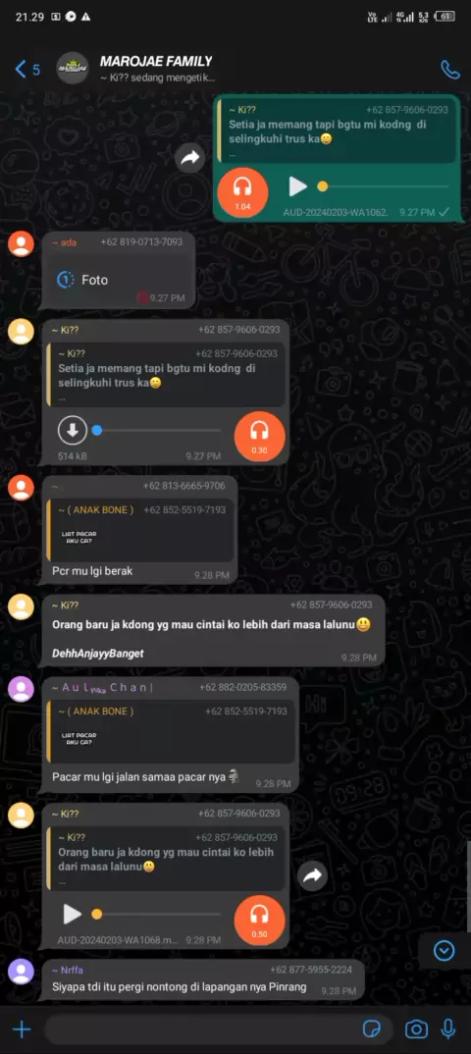This screenshot has width=471, height=1054.
Task: Open the sticker picker icon
Action: pos(372,1029)
